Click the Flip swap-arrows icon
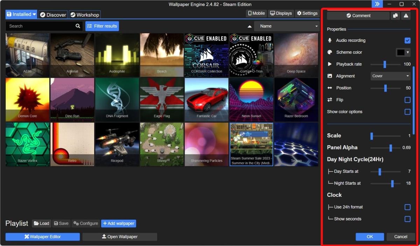 click(x=329, y=99)
